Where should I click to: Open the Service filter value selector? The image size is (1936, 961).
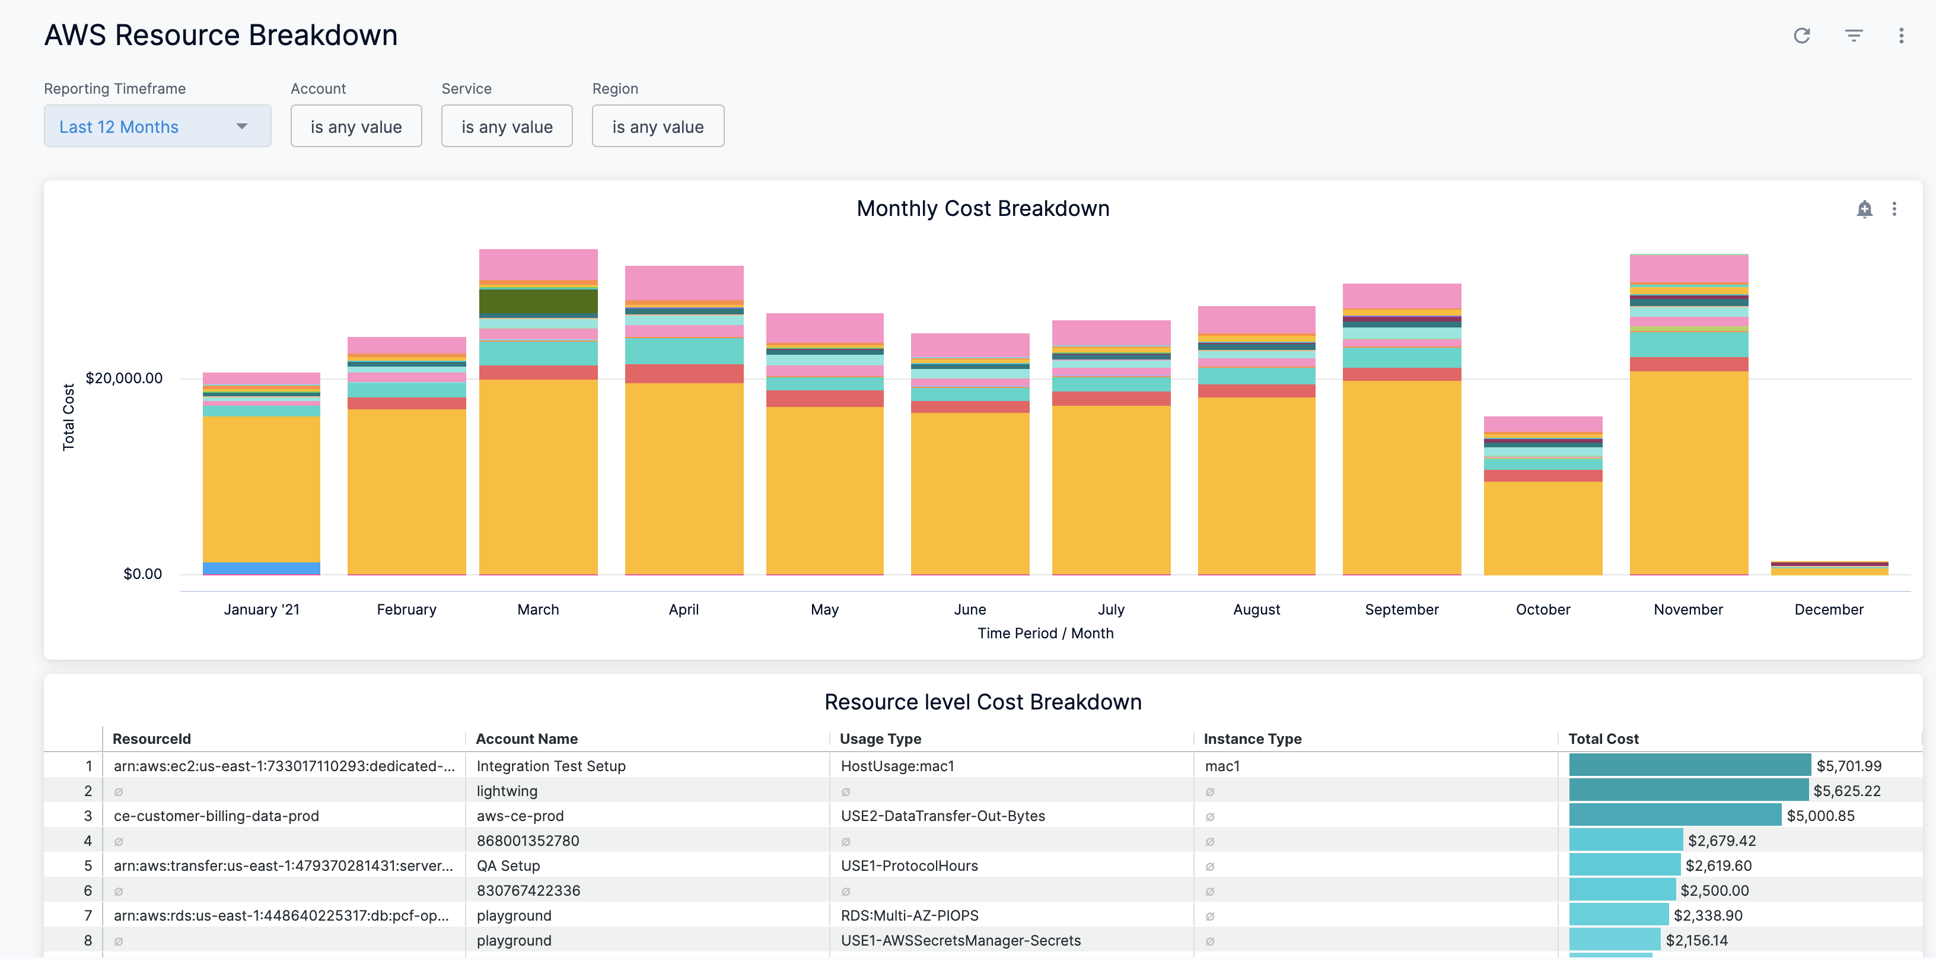[x=506, y=126]
